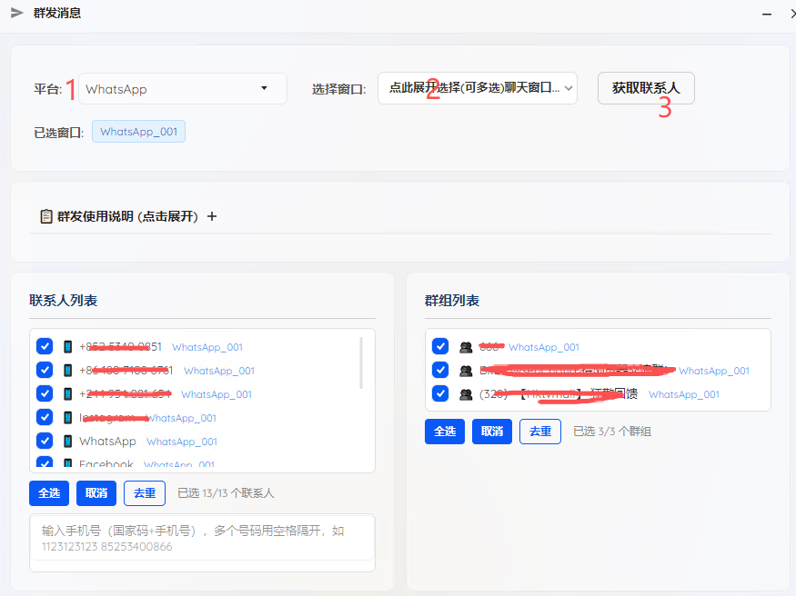The width and height of the screenshot is (796, 596).
Task: Uncheck the WhatsApp contact checkbox
Action: [x=45, y=442]
